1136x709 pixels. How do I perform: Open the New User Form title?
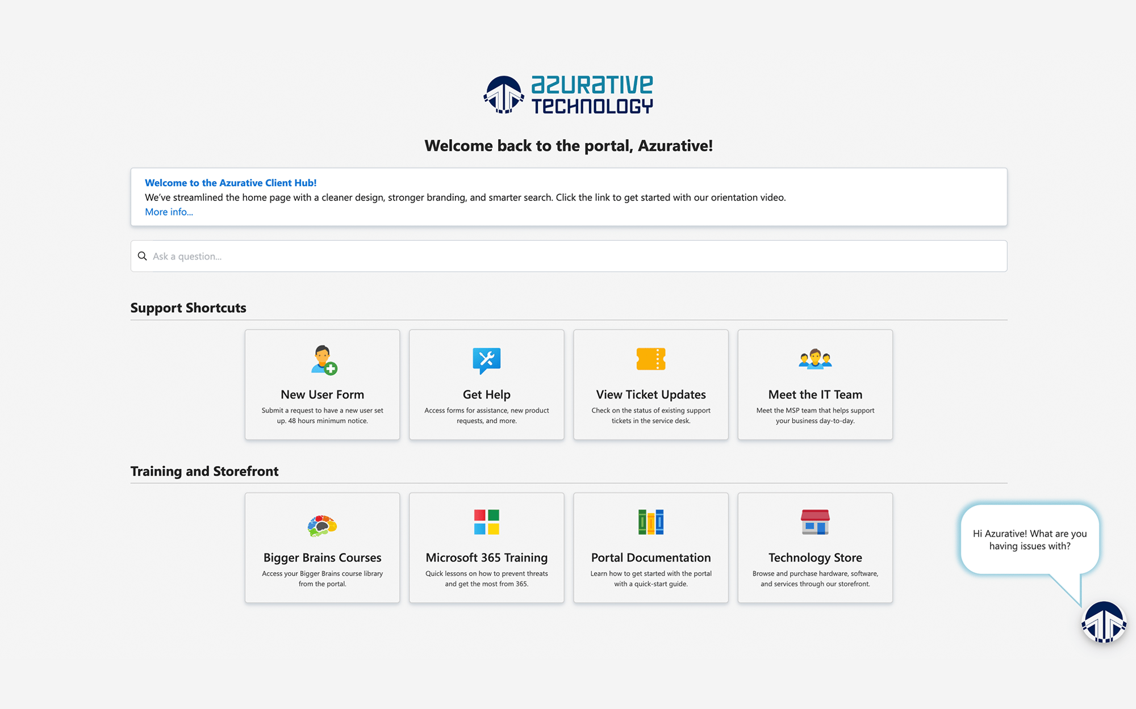(322, 395)
